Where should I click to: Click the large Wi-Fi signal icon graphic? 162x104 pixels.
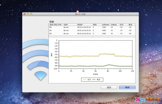(x=35, y=59)
